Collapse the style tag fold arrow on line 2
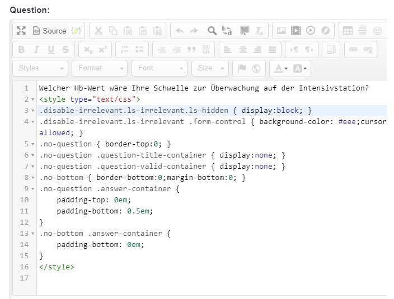Screen dimensions: 394x299 pos(33,99)
